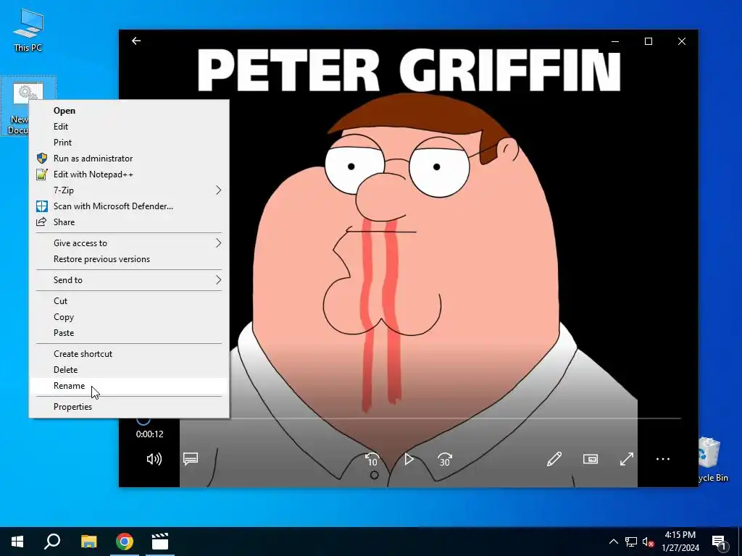Select the Recycle Bin desktop icon

(714, 460)
